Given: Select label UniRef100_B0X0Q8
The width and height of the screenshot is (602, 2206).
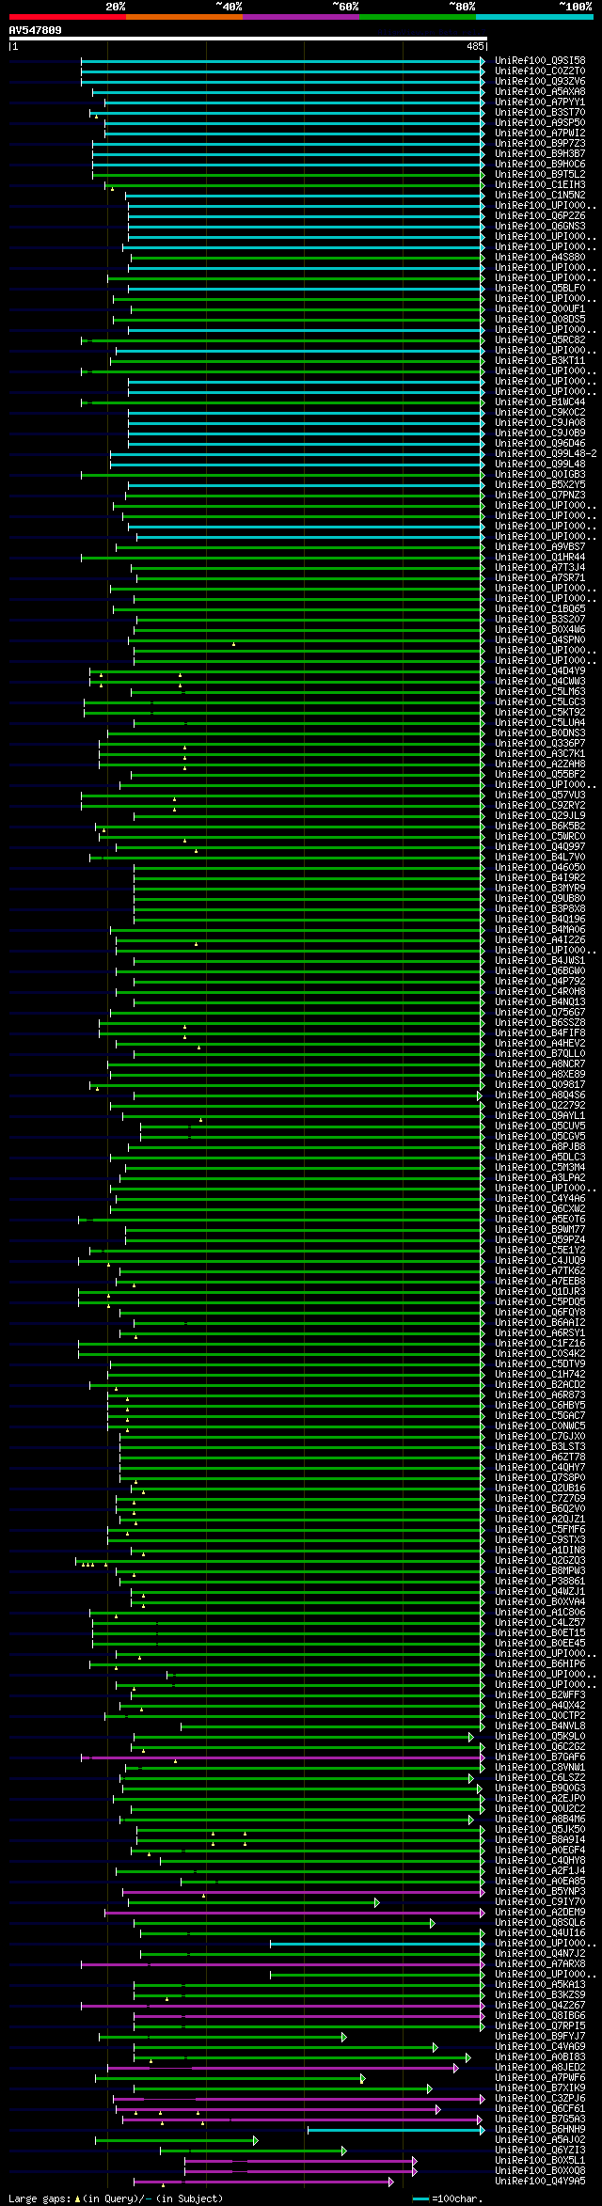Looking at the screenshot, I should coord(540,2170).
